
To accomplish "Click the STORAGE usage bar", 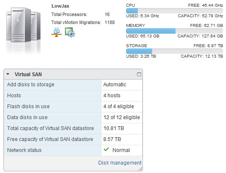I will click(x=175, y=51).
